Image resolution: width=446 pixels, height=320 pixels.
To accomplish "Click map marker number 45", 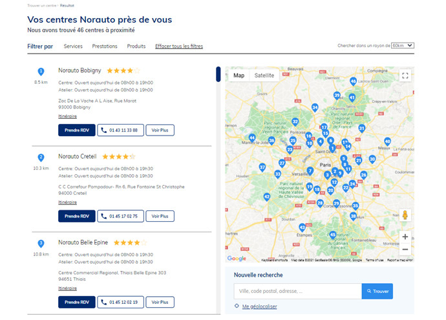I will coord(333,235).
